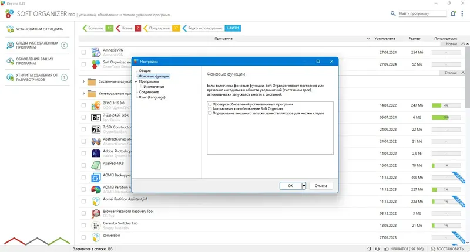Collapse the Новые group section
This screenshot has width=470, height=252.
coord(463,44)
